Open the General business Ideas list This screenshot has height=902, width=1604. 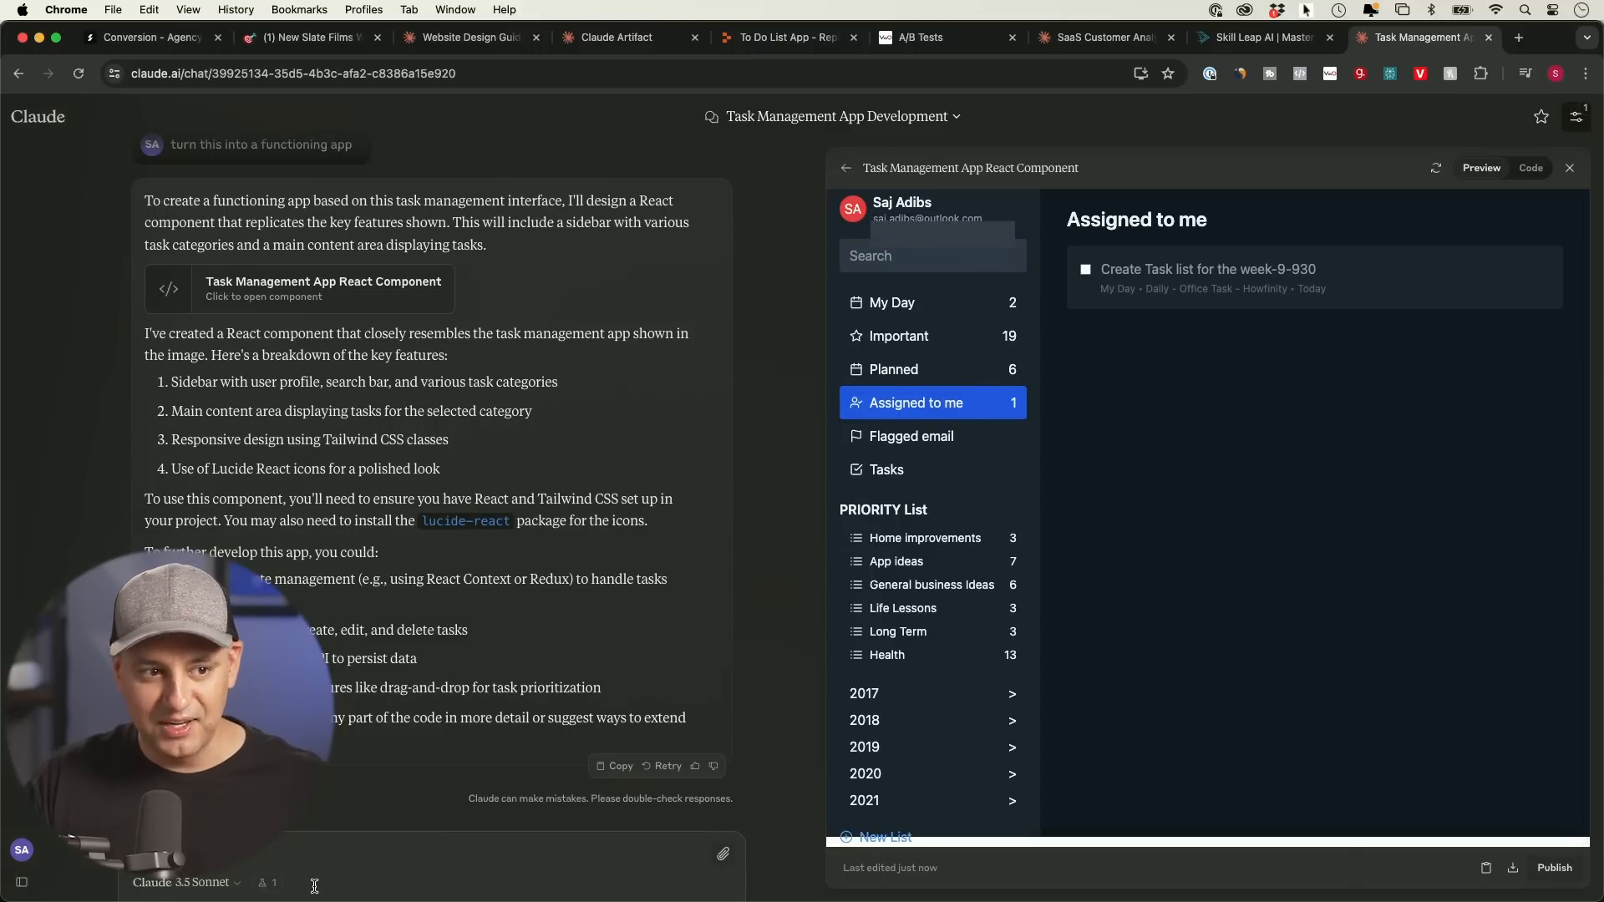(x=932, y=585)
